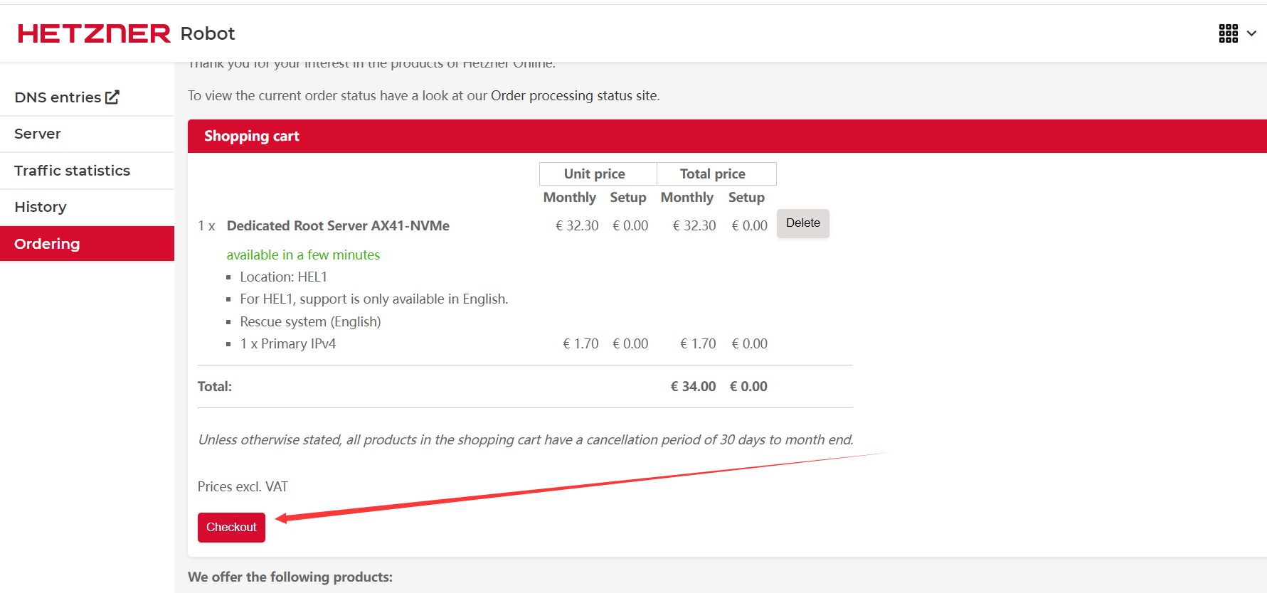Image resolution: width=1267 pixels, height=593 pixels.
Task: Click 'Prices excl. VAT' note
Action: click(x=243, y=486)
